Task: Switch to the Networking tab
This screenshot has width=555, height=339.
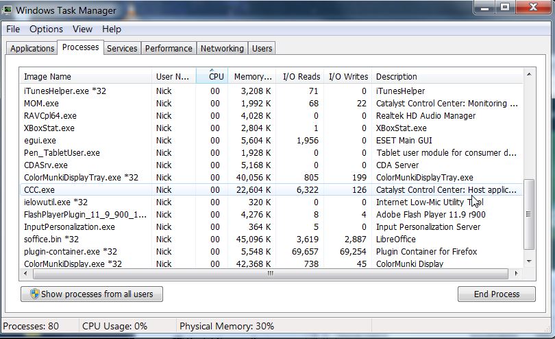Action: pyautogui.click(x=221, y=48)
